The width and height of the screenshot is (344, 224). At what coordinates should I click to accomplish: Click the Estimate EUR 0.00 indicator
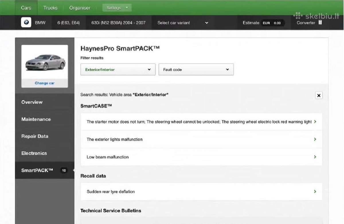[263, 23]
